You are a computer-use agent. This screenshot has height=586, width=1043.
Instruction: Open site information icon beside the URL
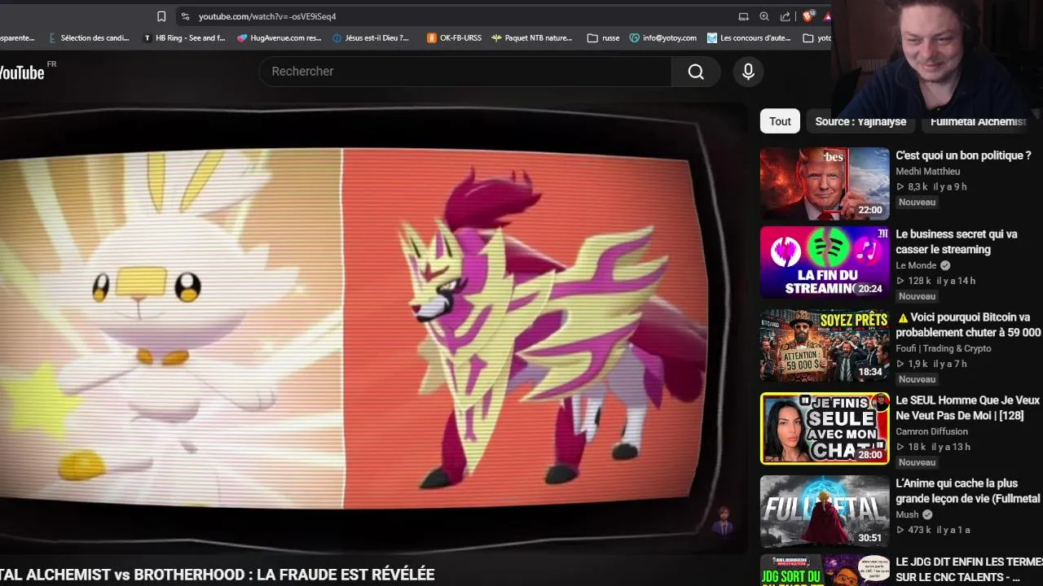click(x=186, y=16)
